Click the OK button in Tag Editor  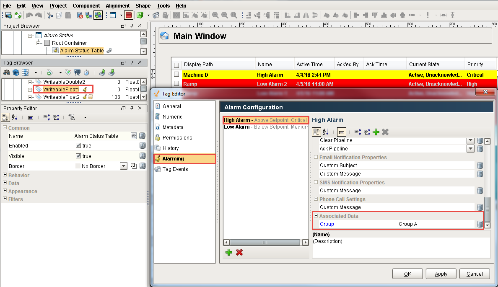pyautogui.click(x=407, y=274)
